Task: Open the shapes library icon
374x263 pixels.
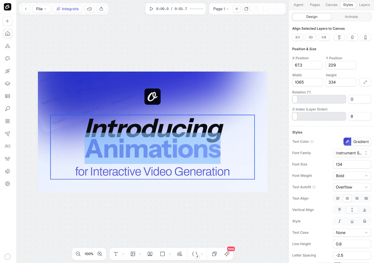Action: [x=180, y=254]
